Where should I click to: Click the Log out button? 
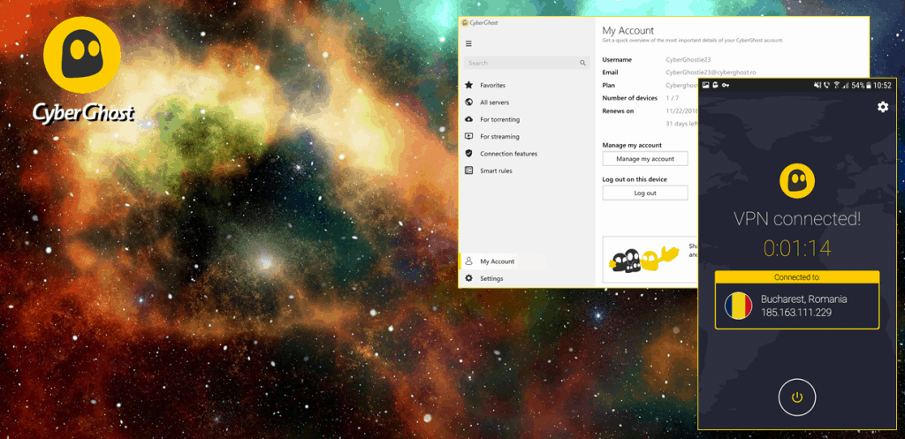pos(644,193)
